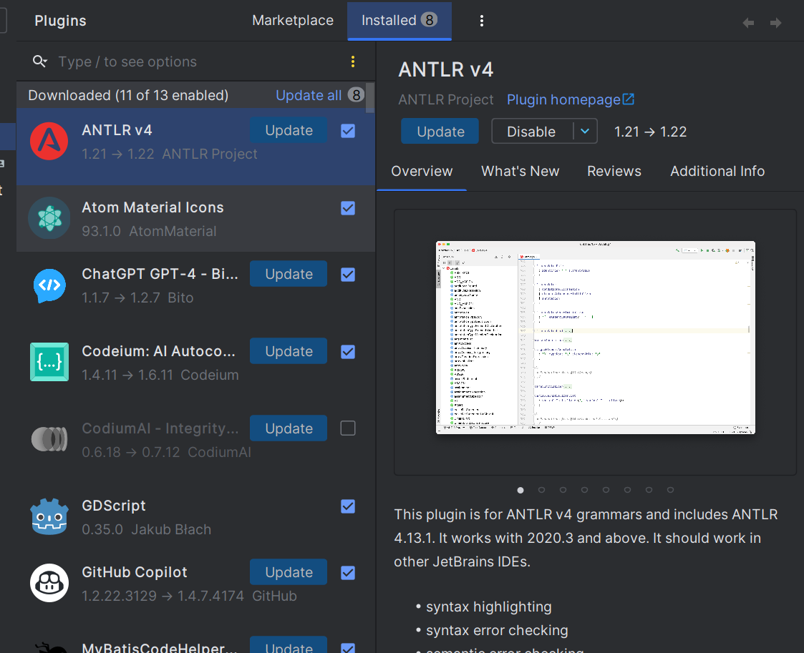Screen dimensions: 804x653
Task: Open the ANTLR v4 screenshot thumbnail
Action: tap(596, 338)
